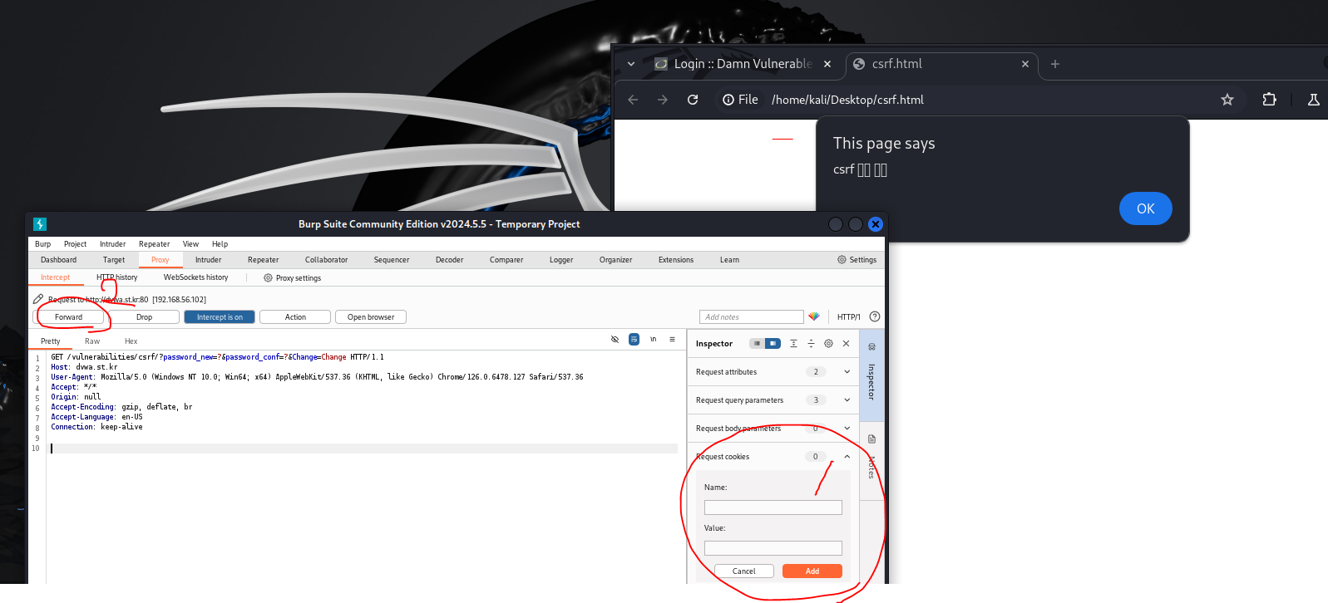The height and width of the screenshot is (603, 1328).
Task: Open the HTTP history sub-tab
Action: pos(117,277)
